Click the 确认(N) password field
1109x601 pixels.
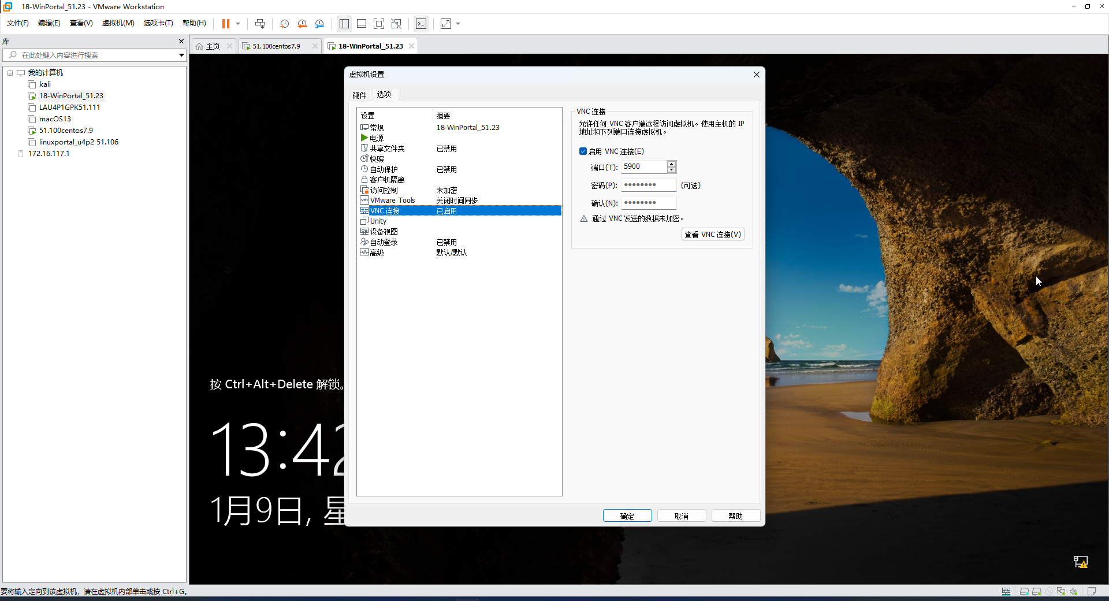649,203
